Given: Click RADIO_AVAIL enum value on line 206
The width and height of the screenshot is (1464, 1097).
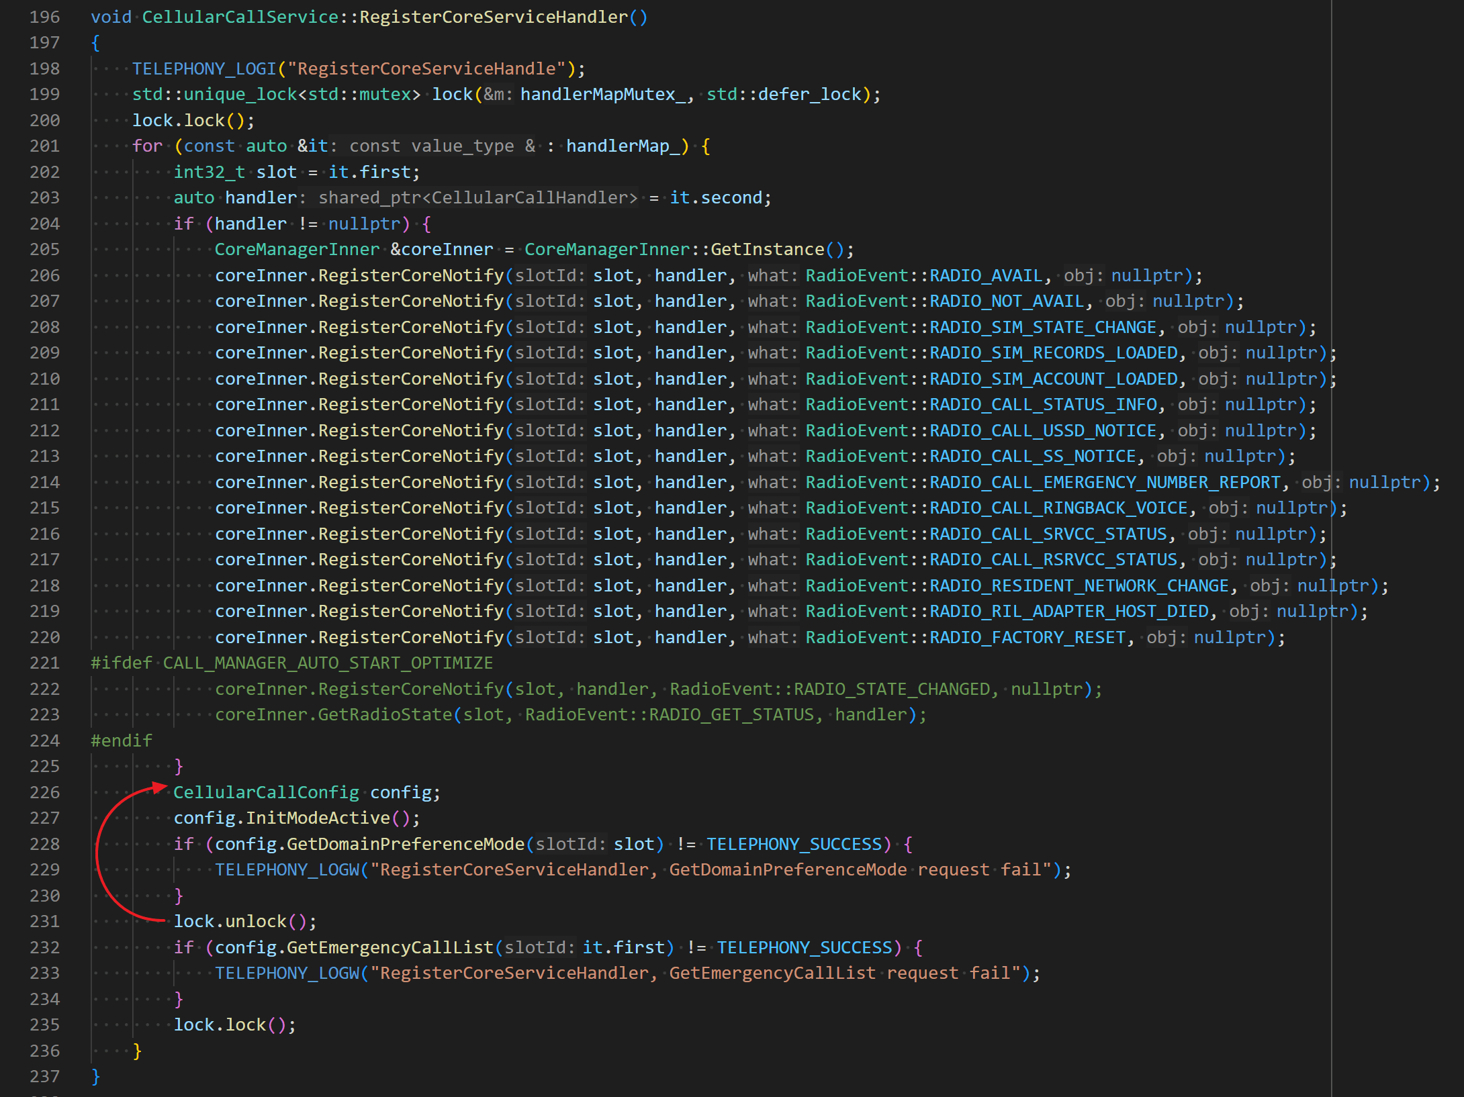Looking at the screenshot, I should [x=985, y=275].
